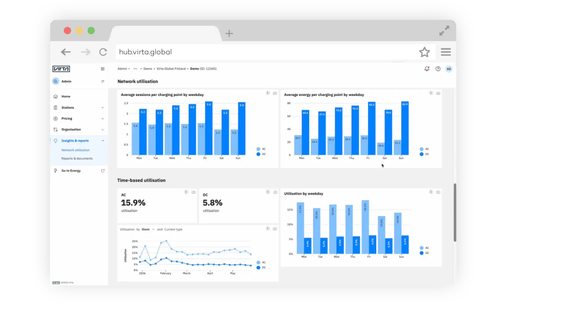Click the Stations charger icon

[55, 108]
